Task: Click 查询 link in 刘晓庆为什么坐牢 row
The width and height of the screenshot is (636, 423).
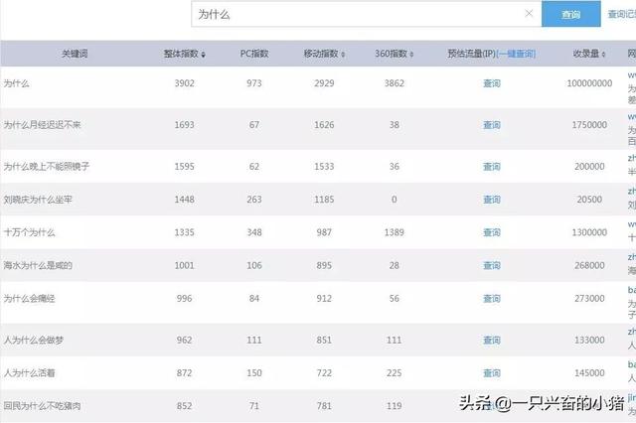Action: coord(492,200)
